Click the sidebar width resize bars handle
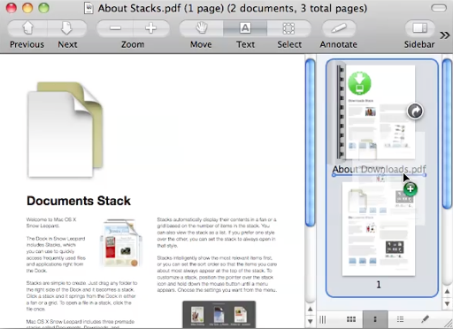This screenshot has width=453, height=329. tap(323, 319)
